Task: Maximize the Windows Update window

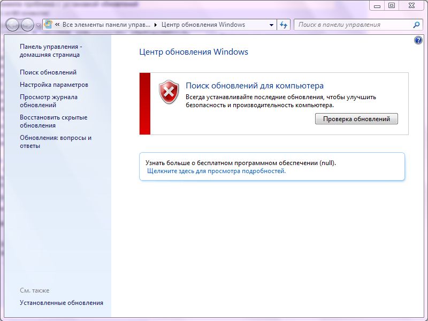Action: [x=392, y=5]
